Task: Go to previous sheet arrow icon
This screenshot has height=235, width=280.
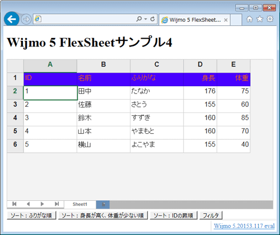Action: [28, 204]
